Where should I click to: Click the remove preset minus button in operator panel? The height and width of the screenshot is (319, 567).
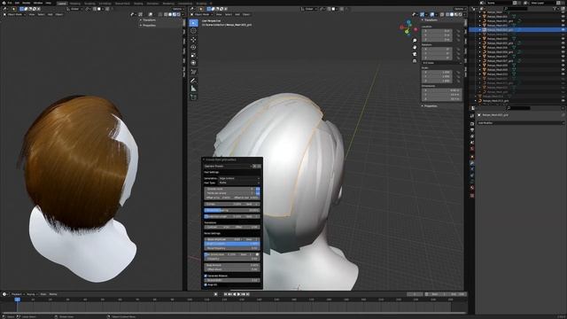point(259,166)
